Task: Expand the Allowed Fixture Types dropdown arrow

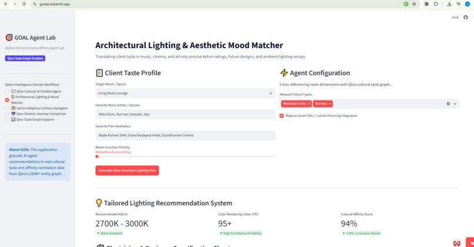Action: (x=455, y=104)
